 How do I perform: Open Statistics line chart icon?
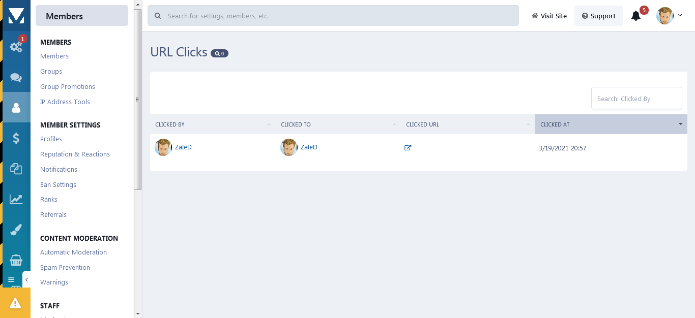pyautogui.click(x=16, y=199)
